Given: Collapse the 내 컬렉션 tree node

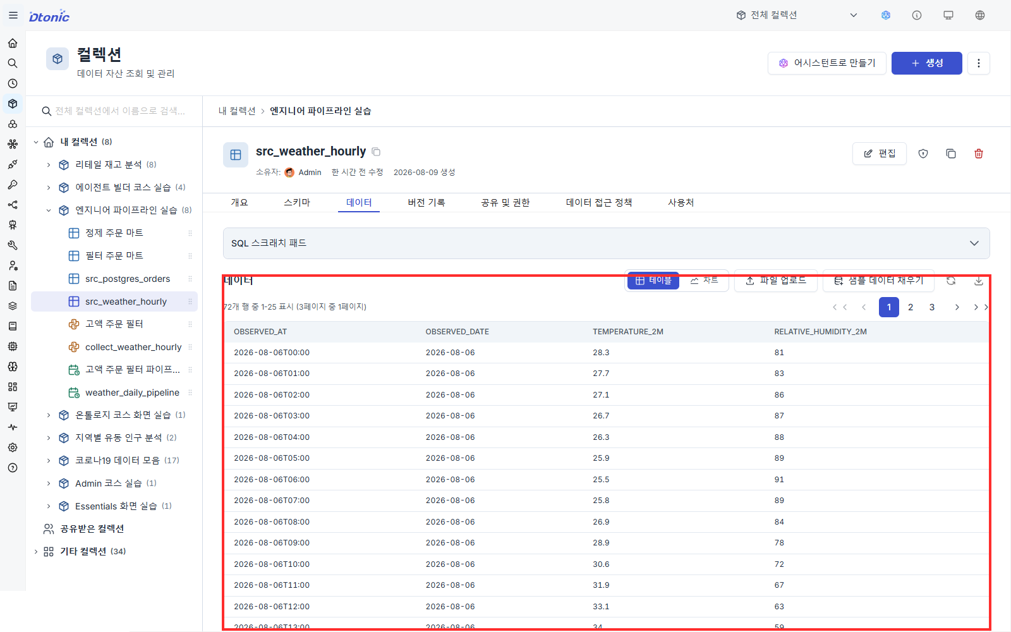Looking at the screenshot, I should pos(36,142).
